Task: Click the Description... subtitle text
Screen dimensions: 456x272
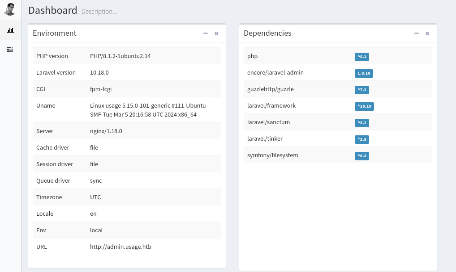Action: click(99, 12)
